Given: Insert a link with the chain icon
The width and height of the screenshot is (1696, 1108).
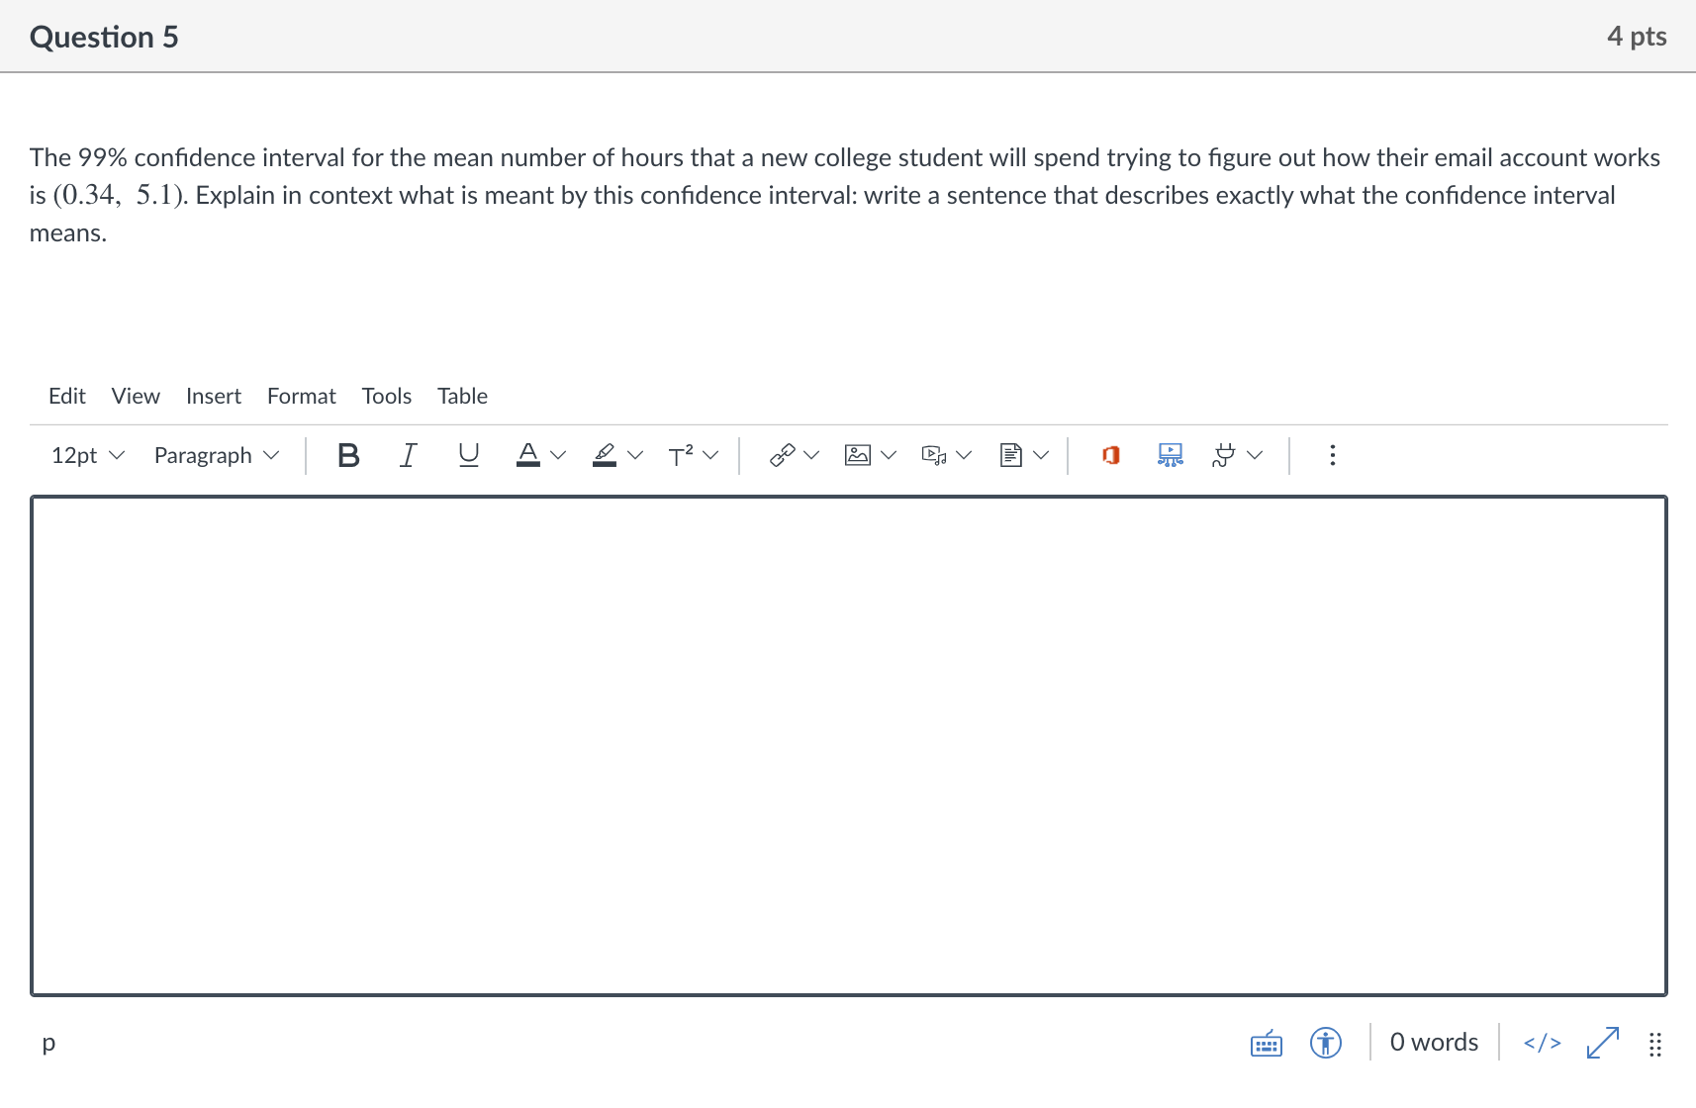Looking at the screenshot, I should [783, 455].
